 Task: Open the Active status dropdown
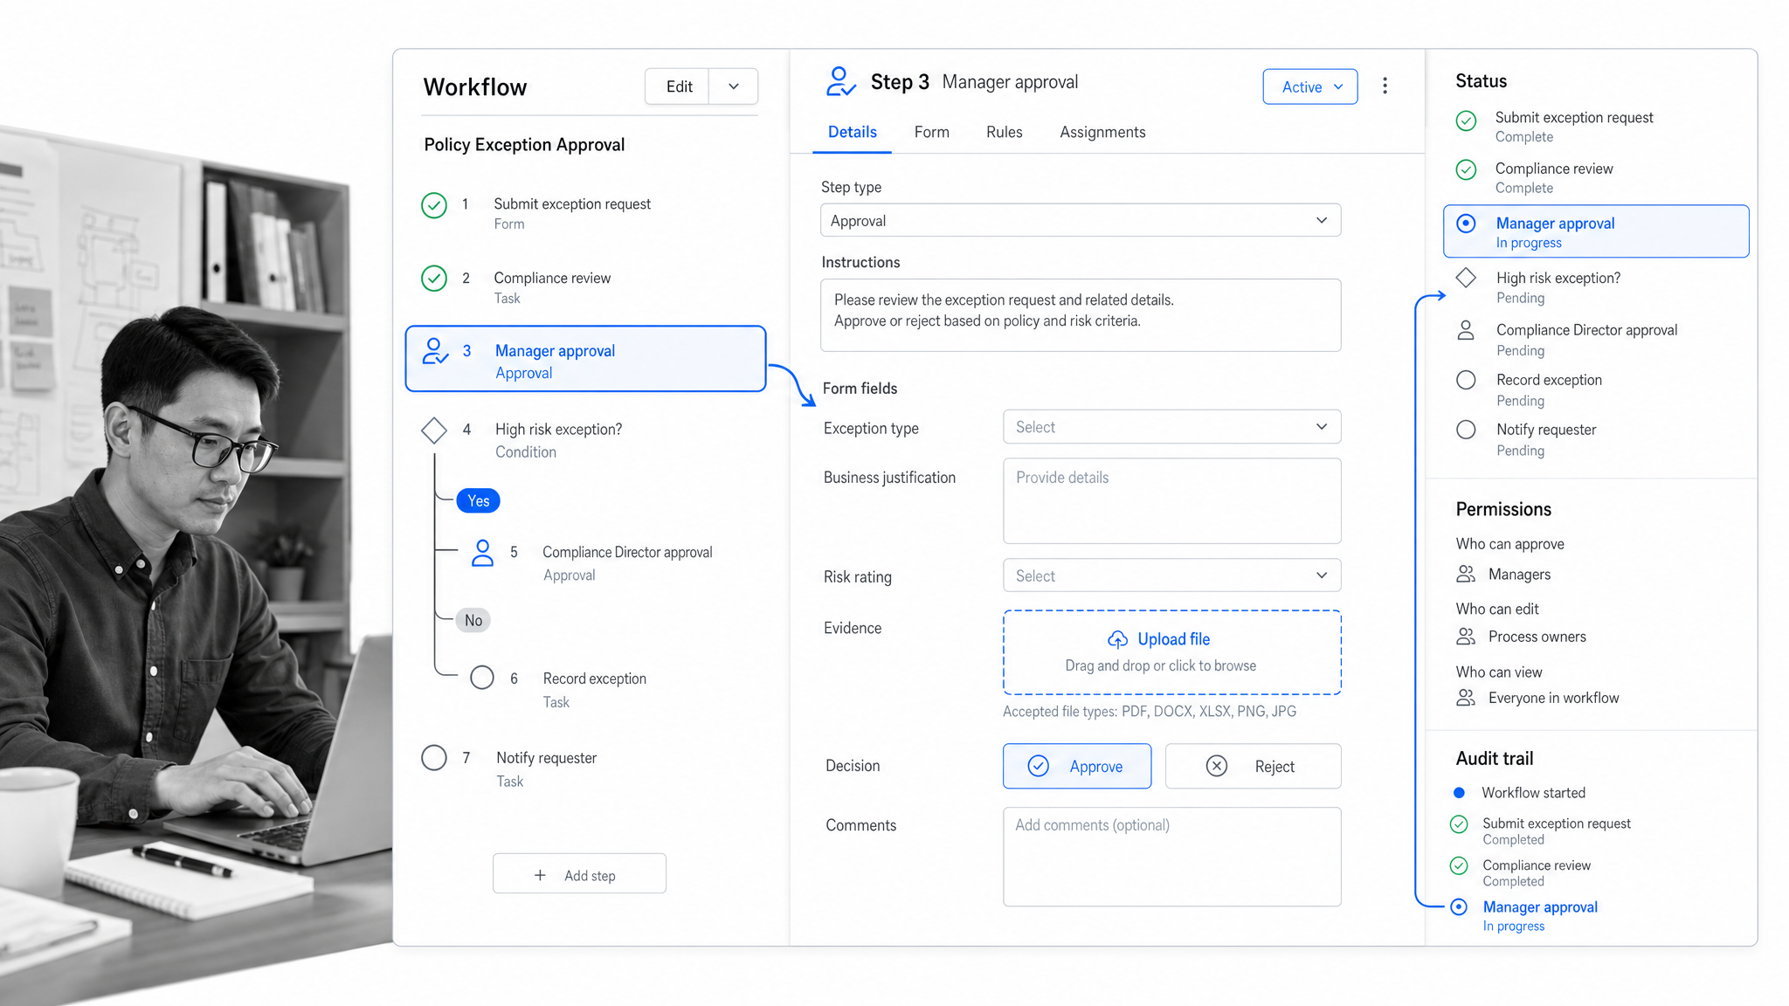click(x=1310, y=86)
